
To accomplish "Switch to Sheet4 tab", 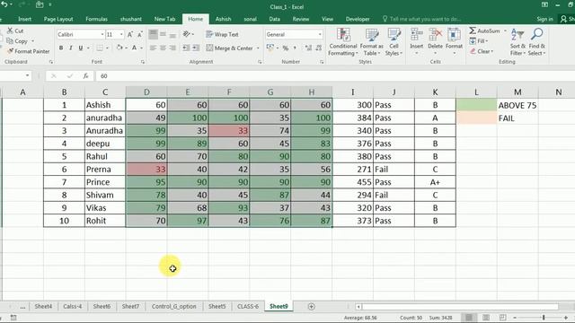I will pyautogui.click(x=43, y=307).
